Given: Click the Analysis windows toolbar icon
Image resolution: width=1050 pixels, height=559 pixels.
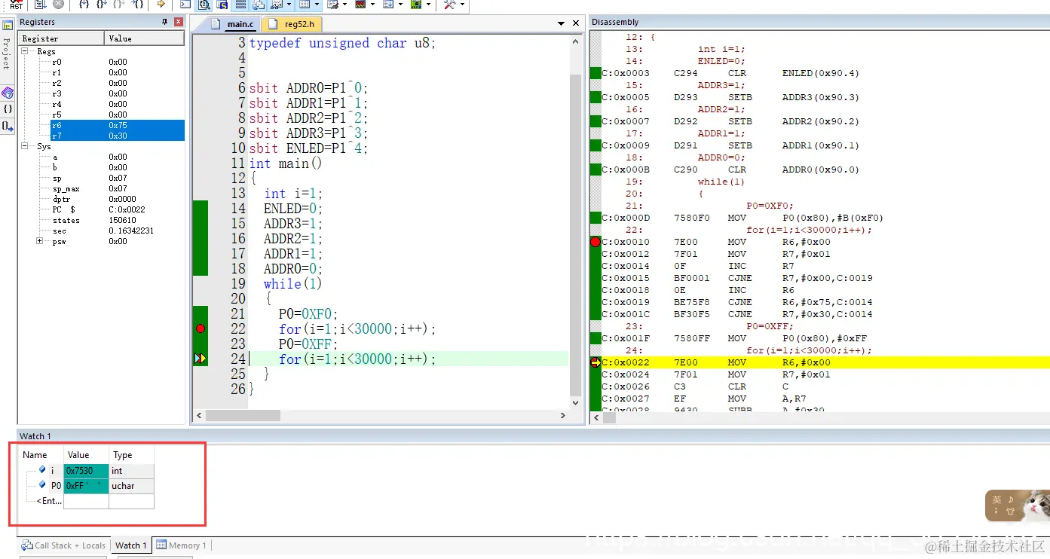Looking at the screenshot, I should [359, 5].
